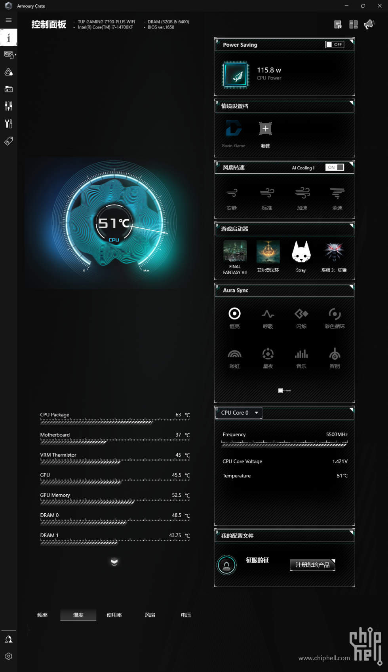Image resolution: width=388 pixels, height=672 pixels.
Task: Open the Tools wrench icon in the sidebar
Action: click(x=9, y=124)
